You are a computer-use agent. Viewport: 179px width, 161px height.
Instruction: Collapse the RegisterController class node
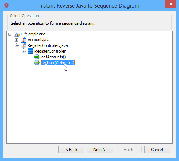[x=23, y=51]
